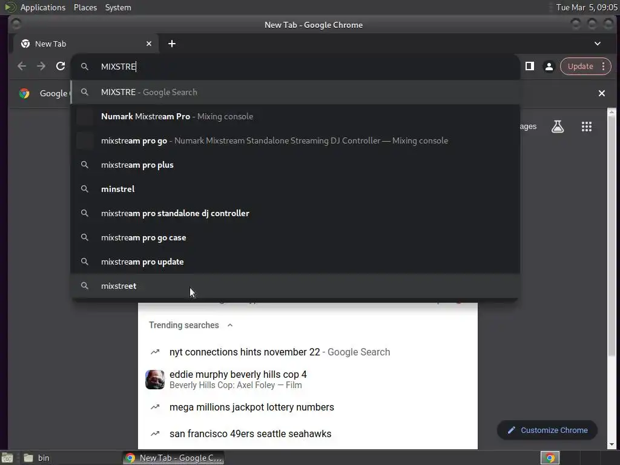
Task: Dismiss the Google bar with the X
Action: [601, 93]
